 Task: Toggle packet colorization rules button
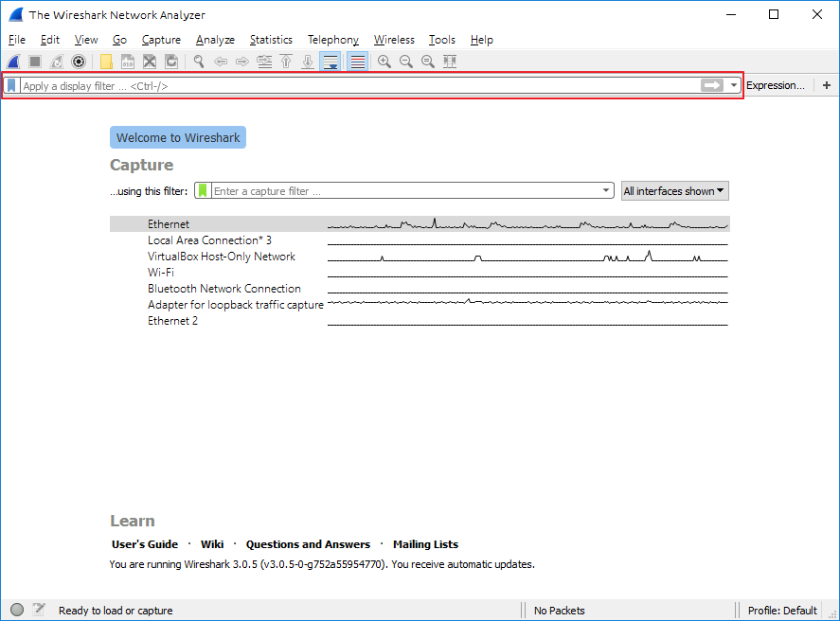(357, 62)
